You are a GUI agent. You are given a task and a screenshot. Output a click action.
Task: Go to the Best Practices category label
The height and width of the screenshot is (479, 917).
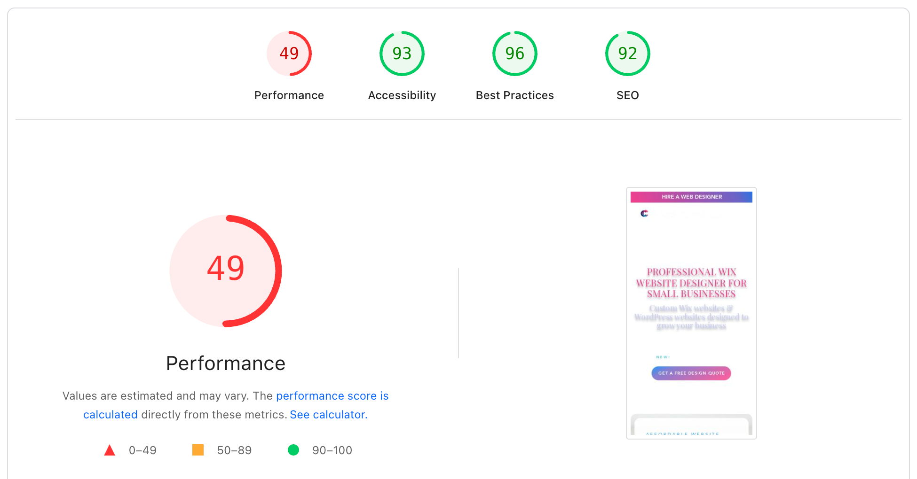click(514, 95)
